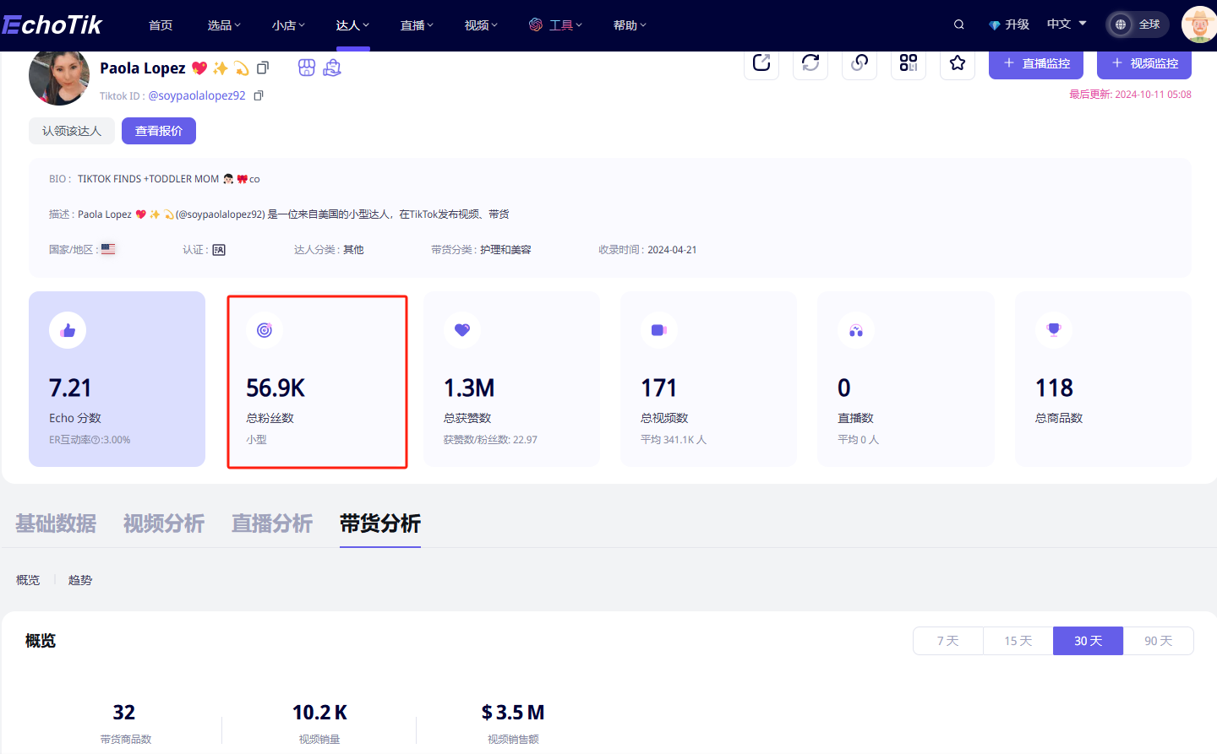
Task: Click the trophy icon on 总商品数 card
Action: 1054,330
